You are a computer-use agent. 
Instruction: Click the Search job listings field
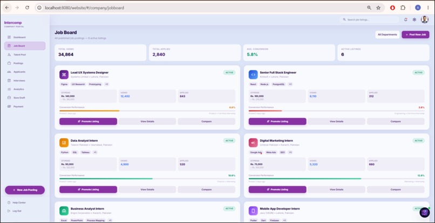point(369,20)
